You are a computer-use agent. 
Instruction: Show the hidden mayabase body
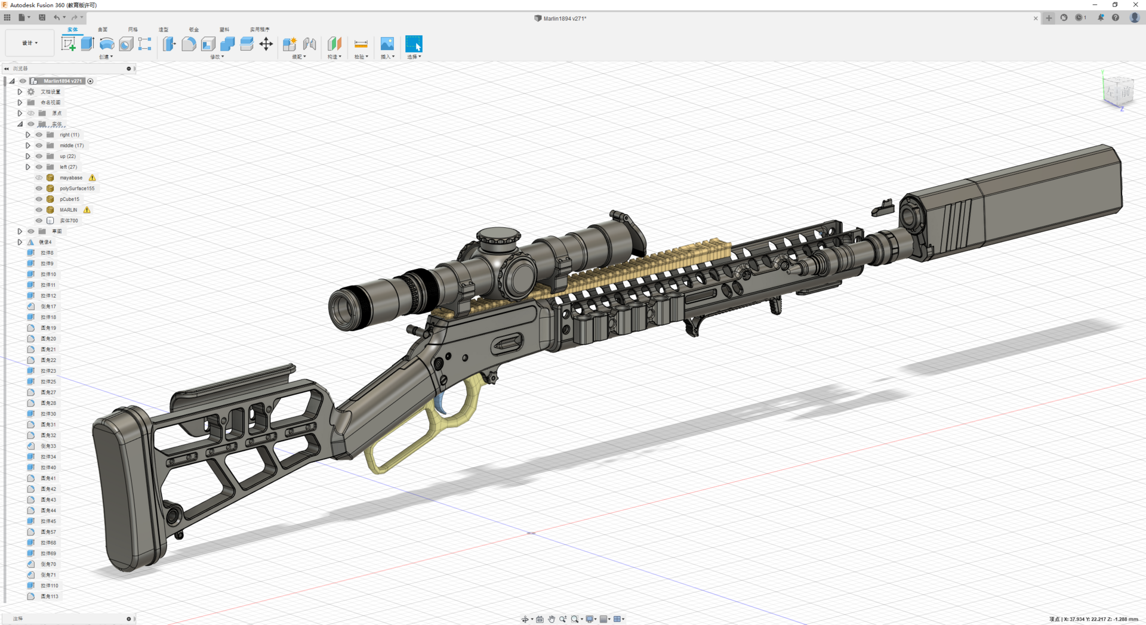point(39,178)
